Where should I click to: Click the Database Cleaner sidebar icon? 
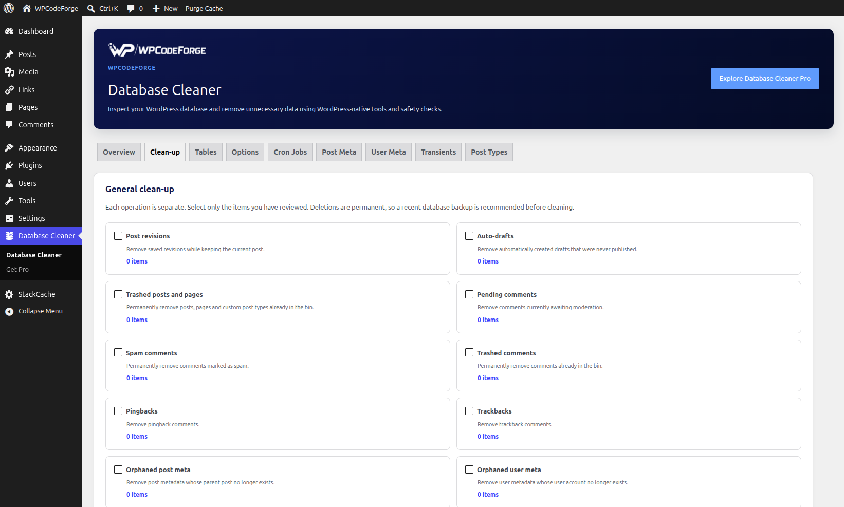9,236
